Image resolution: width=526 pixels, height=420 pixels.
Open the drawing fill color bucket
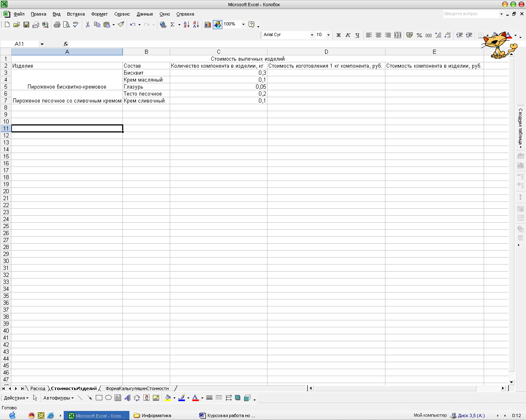tap(168, 398)
